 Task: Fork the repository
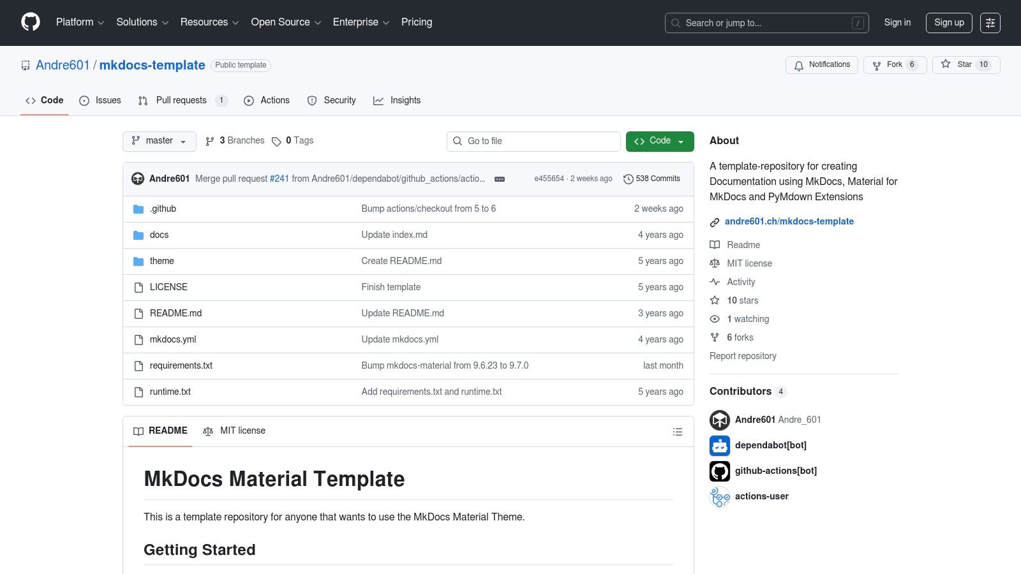[894, 65]
